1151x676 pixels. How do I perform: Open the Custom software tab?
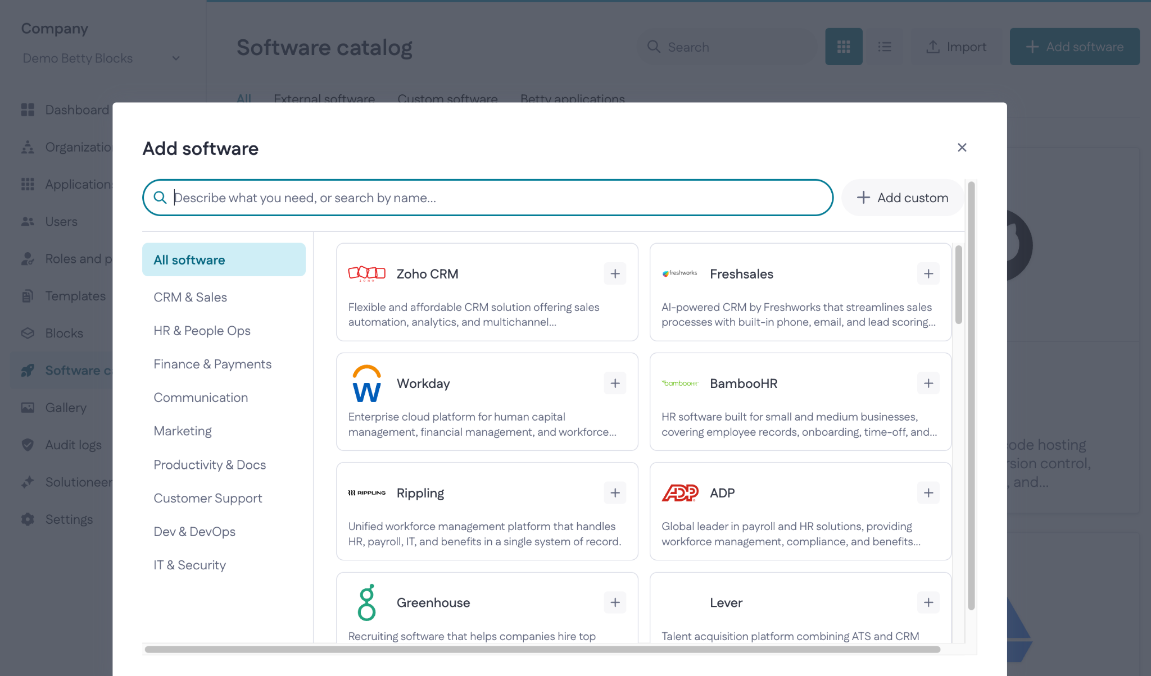447,99
